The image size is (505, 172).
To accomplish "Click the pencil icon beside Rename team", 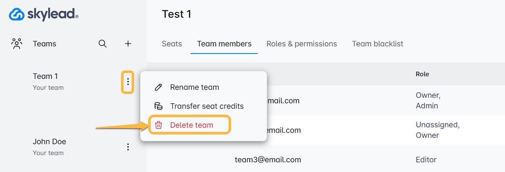I will (x=158, y=88).
